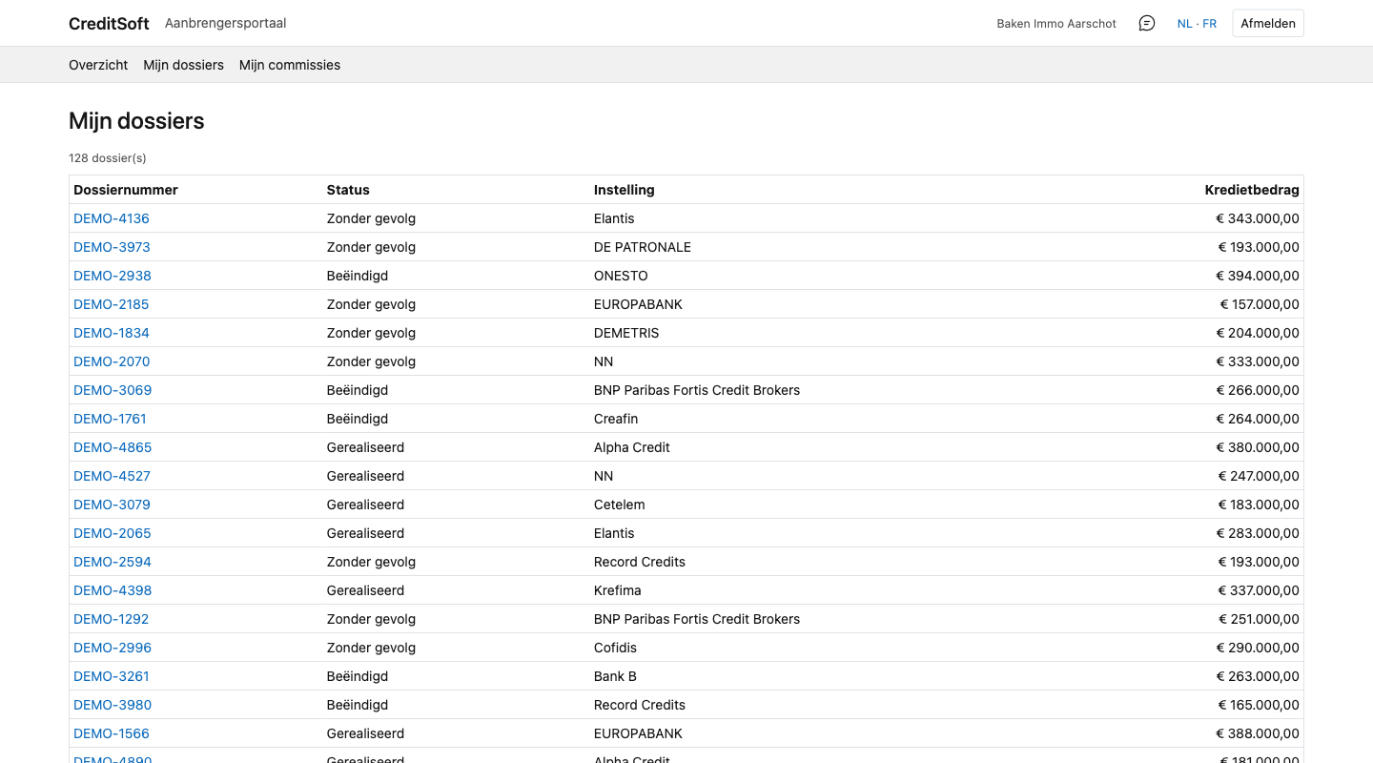Open dossier DEMO-4527
The image size is (1373, 763).
coord(112,476)
